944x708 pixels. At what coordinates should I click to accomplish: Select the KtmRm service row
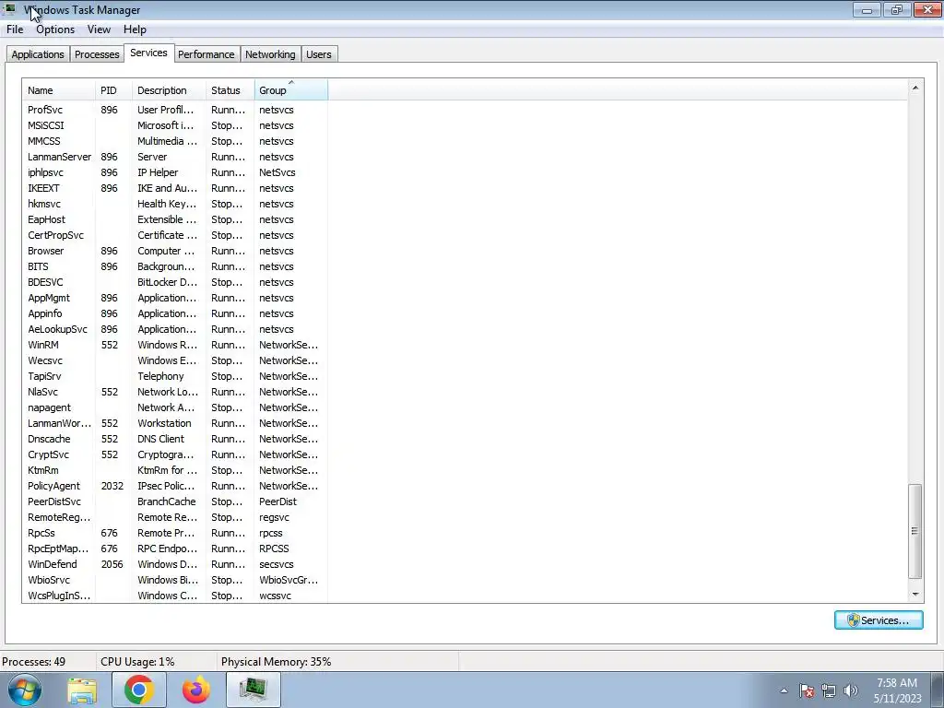[x=175, y=469]
